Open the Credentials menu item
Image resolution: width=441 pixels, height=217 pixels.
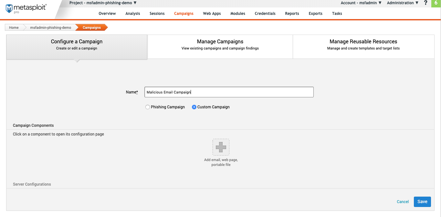pos(265,14)
